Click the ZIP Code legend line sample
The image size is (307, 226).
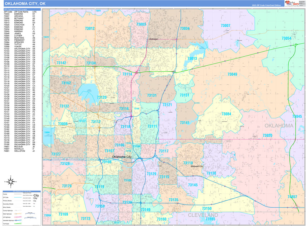18,197
